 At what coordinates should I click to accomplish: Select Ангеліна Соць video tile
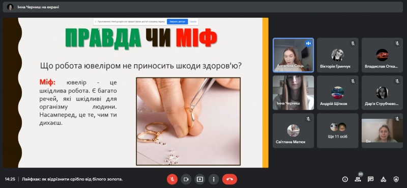[294, 55]
